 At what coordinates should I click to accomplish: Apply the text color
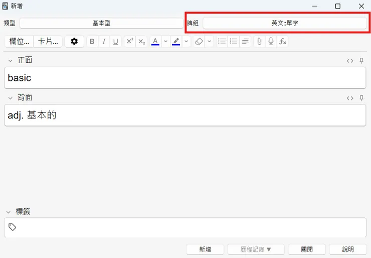pos(155,42)
